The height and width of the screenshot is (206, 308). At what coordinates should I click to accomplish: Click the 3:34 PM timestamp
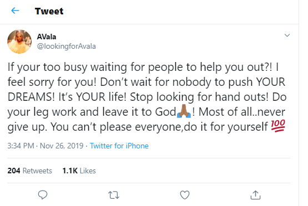coord(21,146)
